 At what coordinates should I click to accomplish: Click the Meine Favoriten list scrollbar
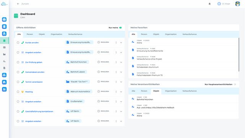coord(239,54)
